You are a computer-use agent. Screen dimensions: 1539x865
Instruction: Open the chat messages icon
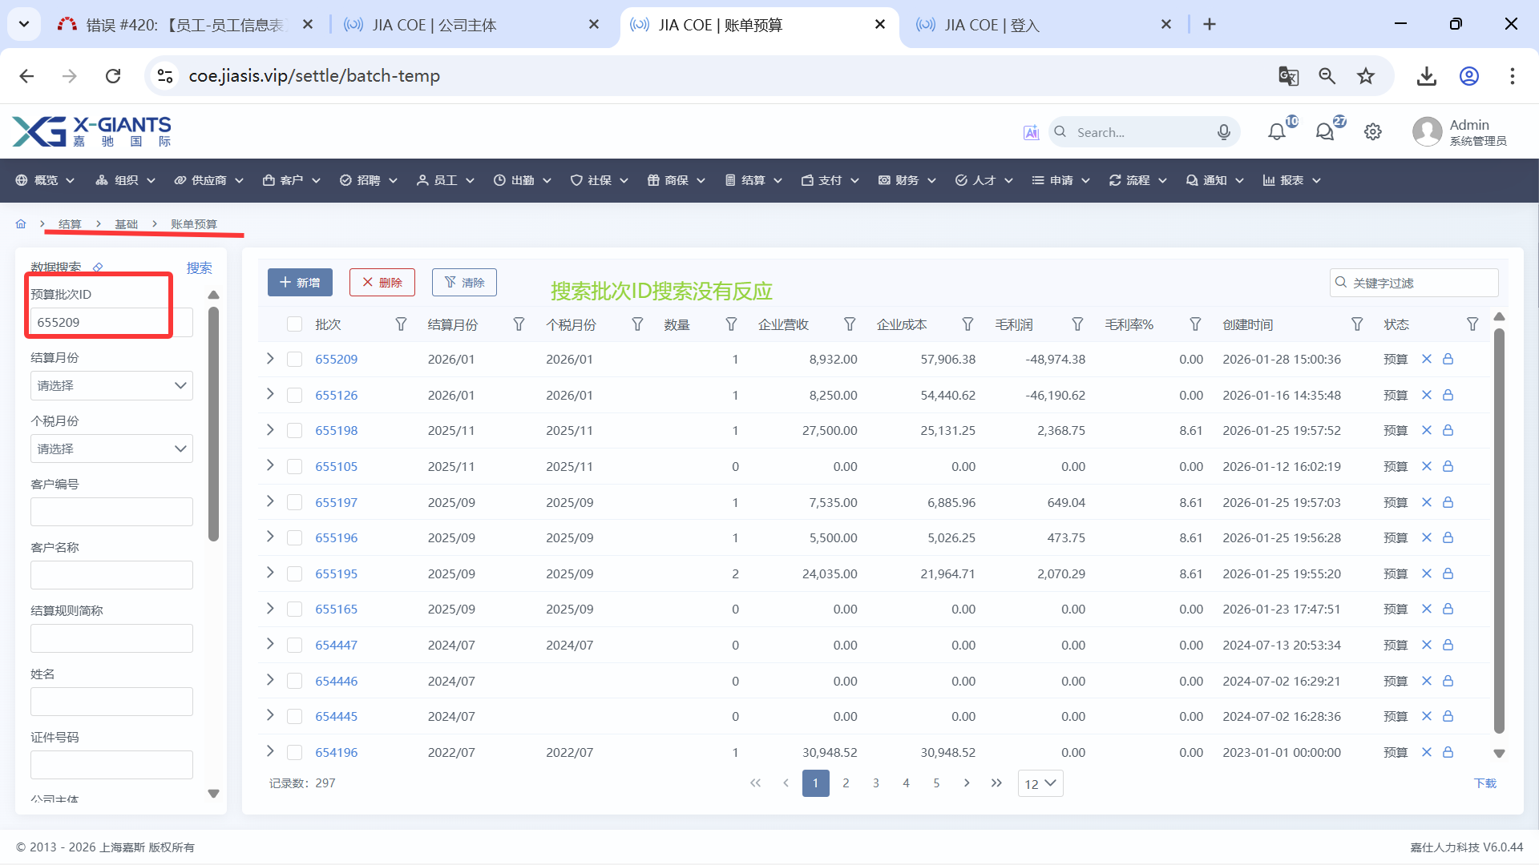[x=1325, y=132]
